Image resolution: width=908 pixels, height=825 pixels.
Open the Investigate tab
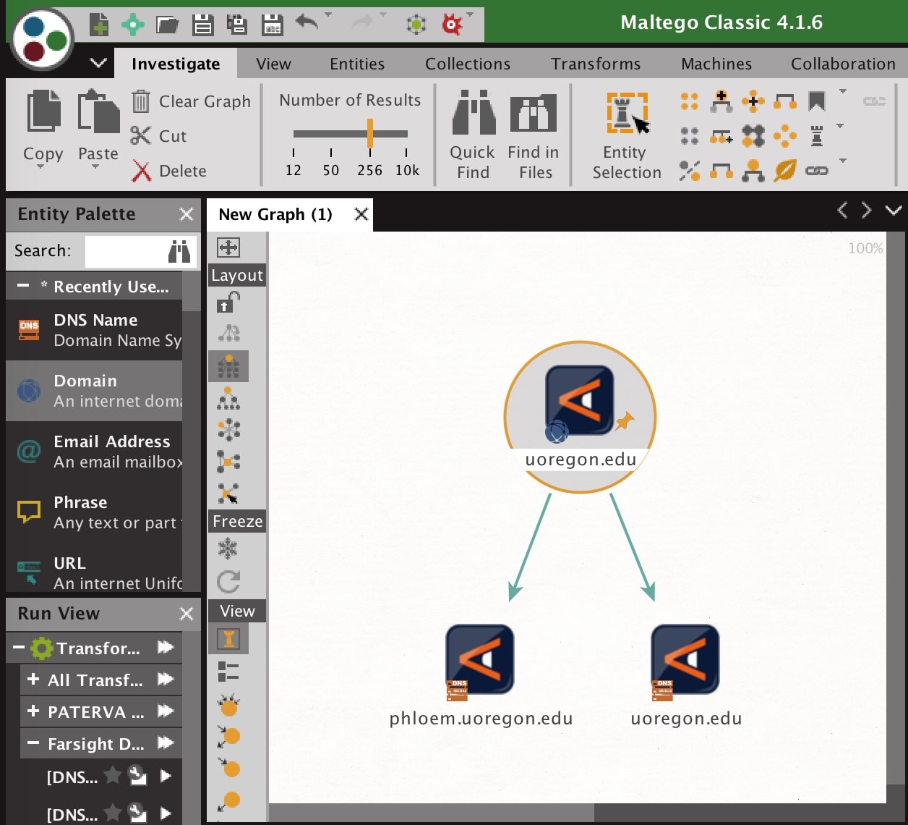(x=176, y=64)
